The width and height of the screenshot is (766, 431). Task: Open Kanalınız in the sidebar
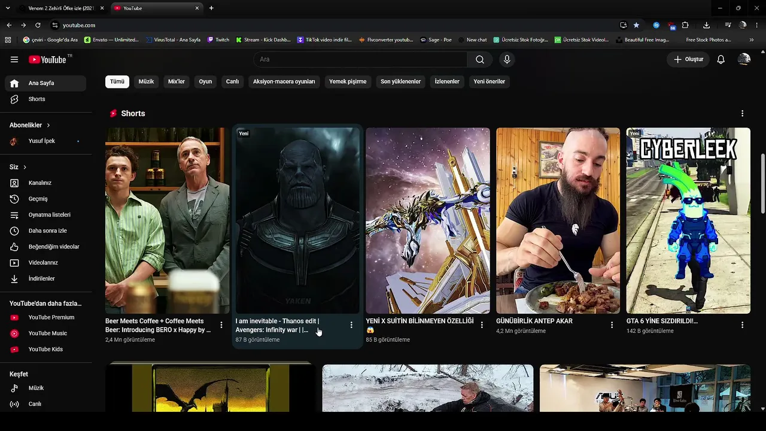point(45,183)
